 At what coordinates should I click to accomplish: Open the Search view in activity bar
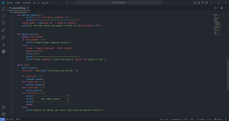[x=4, y=16]
